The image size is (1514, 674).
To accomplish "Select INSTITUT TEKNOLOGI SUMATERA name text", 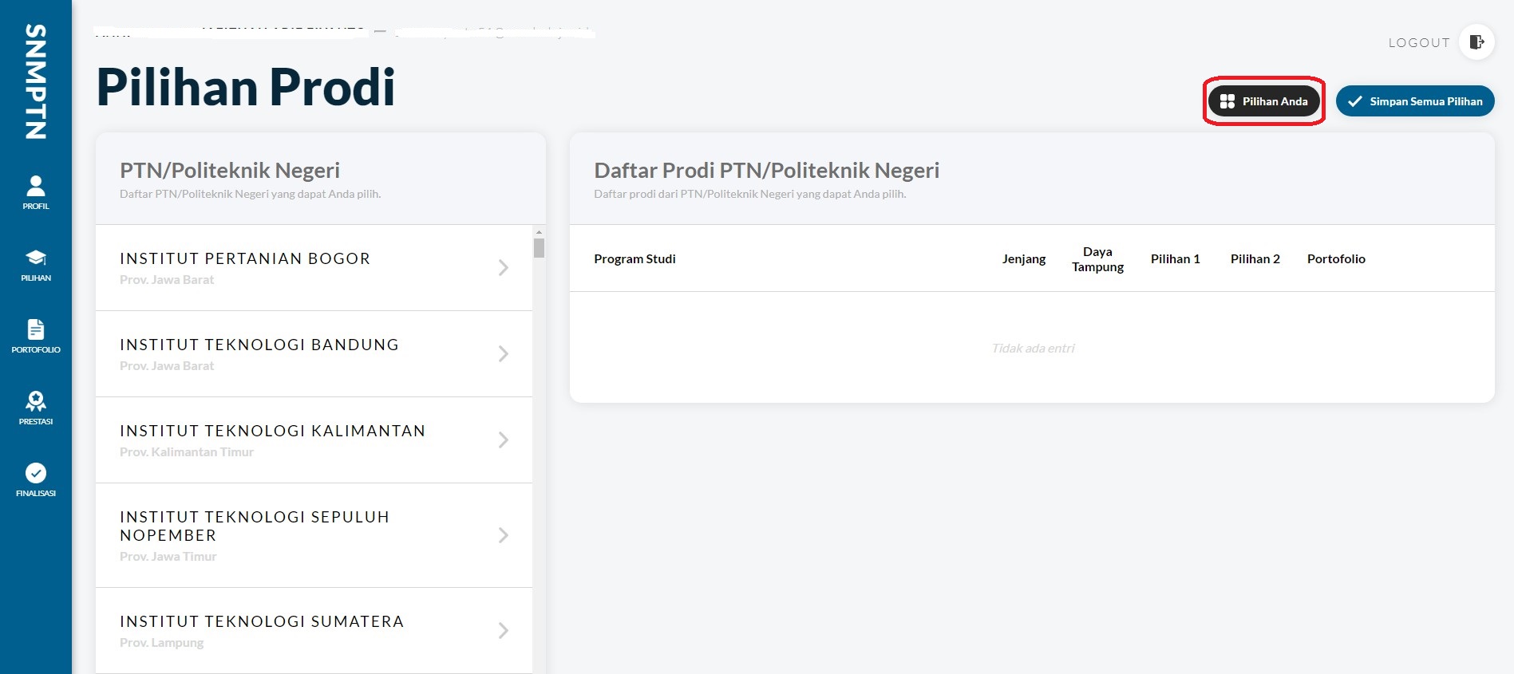I will 262,621.
